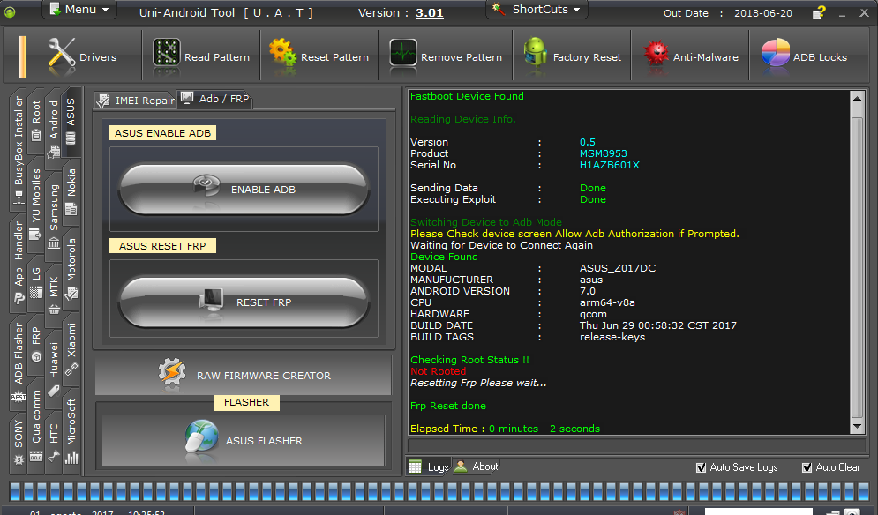Select the MicroSoft side tab

click(x=71, y=430)
